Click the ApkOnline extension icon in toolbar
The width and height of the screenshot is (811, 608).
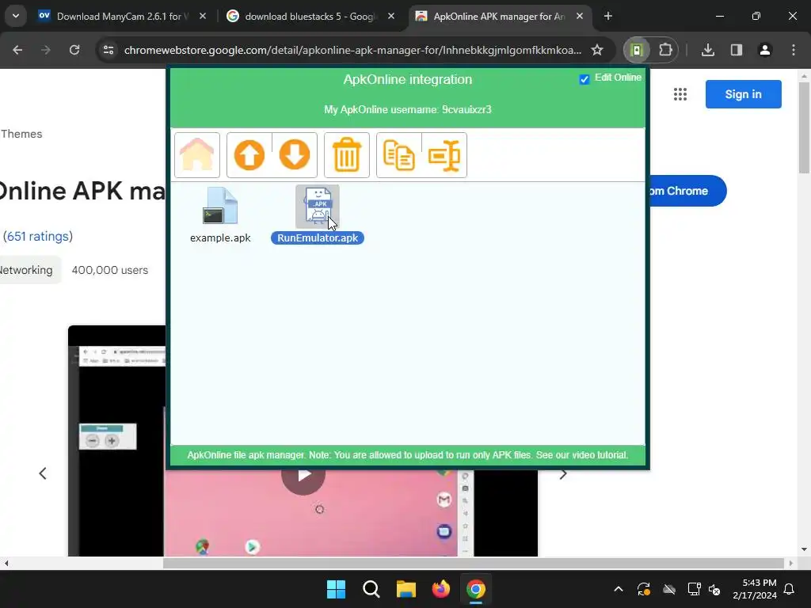point(637,50)
